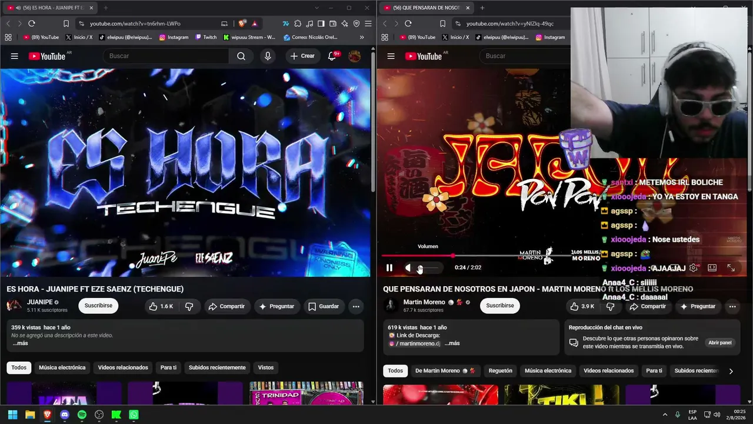Select Vistos filter chip
The width and height of the screenshot is (753, 424).
266,368
